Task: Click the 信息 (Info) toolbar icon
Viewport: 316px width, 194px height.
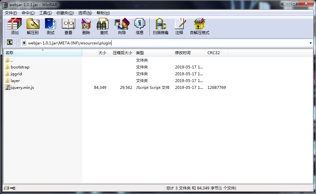Action: (139, 24)
